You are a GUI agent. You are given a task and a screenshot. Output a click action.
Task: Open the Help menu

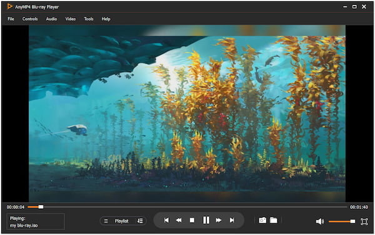click(x=106, y=19)
